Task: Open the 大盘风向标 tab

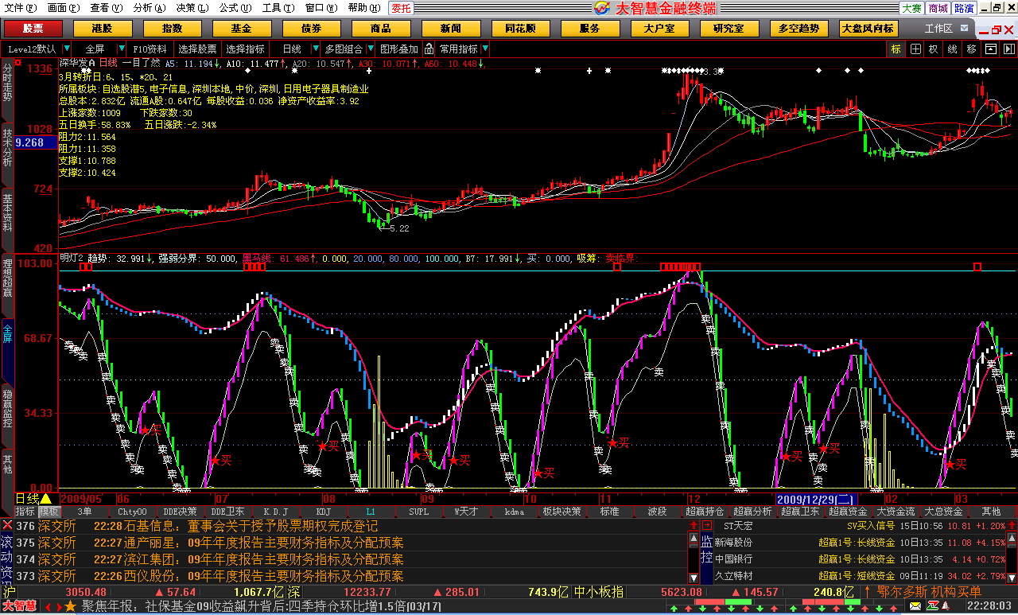Action: pyautogui.click(x=868, y=29)
